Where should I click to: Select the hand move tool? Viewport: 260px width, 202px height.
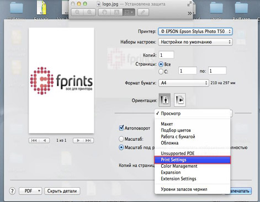pos(104,12)
